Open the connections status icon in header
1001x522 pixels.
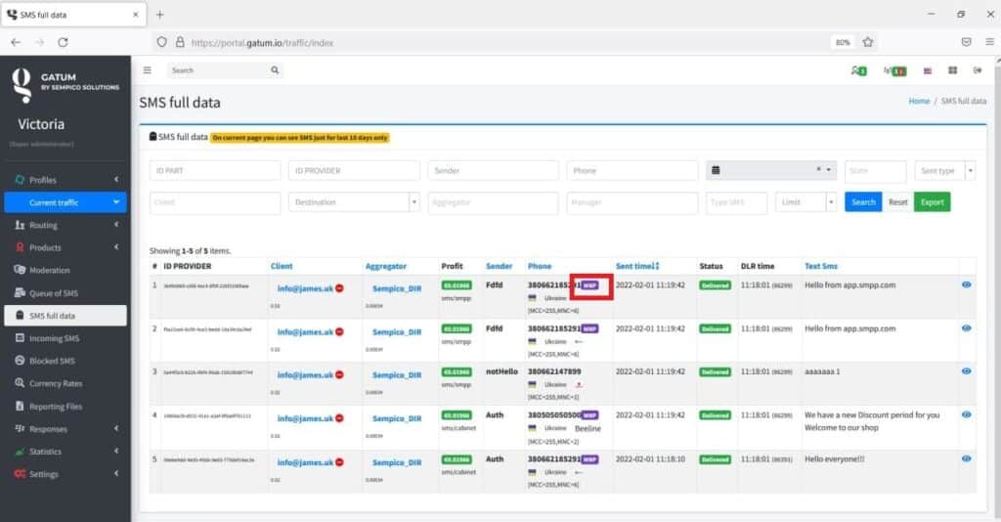pos(895,70)
